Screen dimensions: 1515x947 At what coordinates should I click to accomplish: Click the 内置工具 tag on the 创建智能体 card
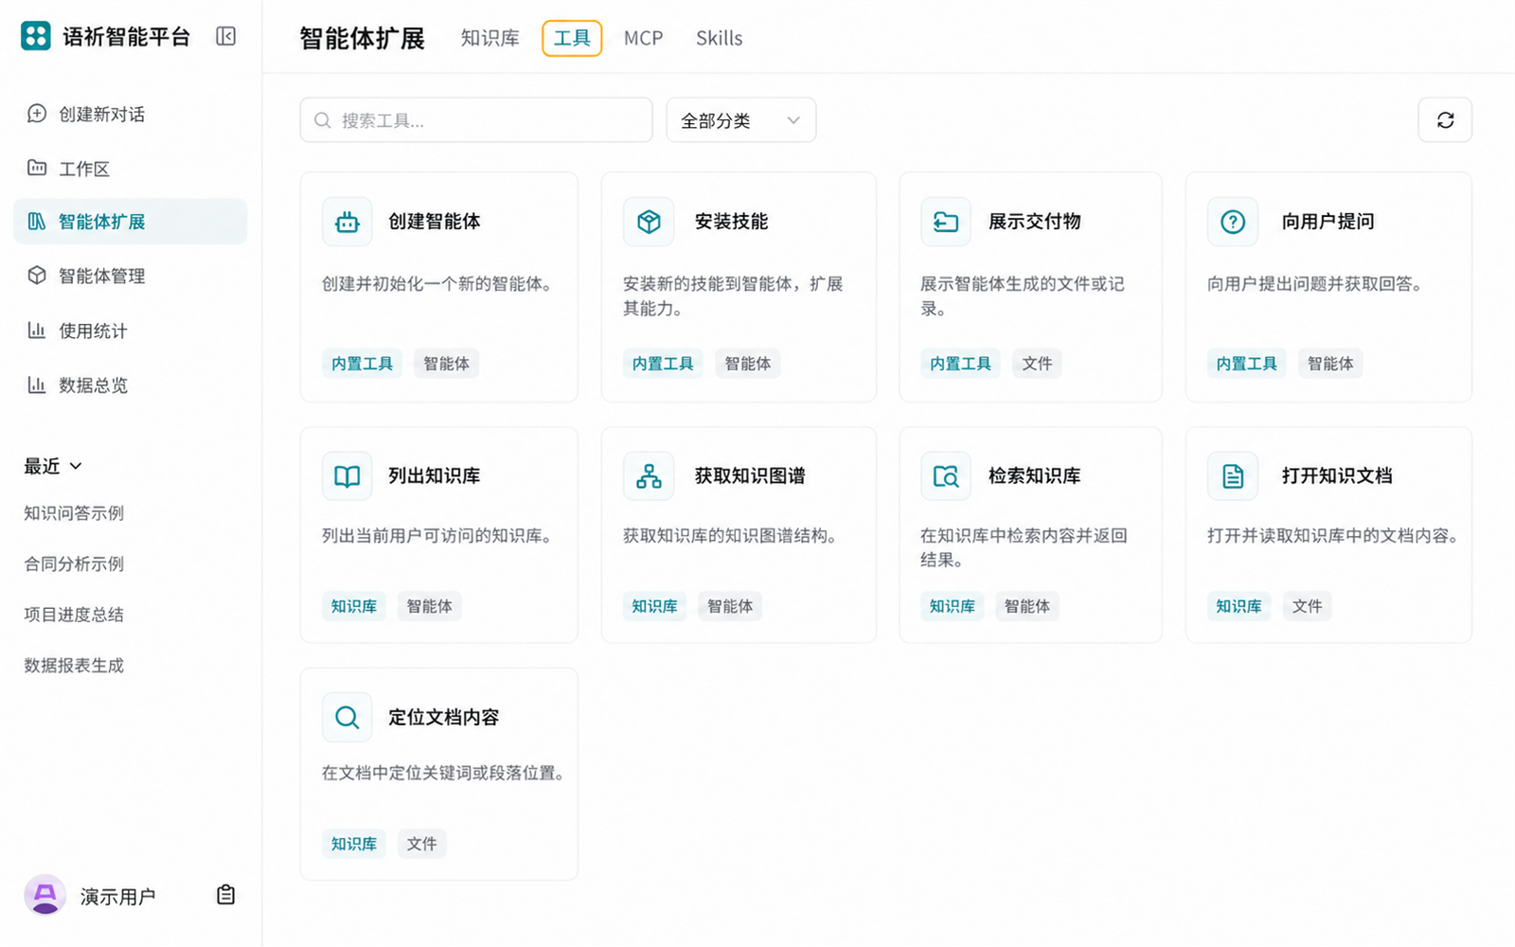point(363,364)
